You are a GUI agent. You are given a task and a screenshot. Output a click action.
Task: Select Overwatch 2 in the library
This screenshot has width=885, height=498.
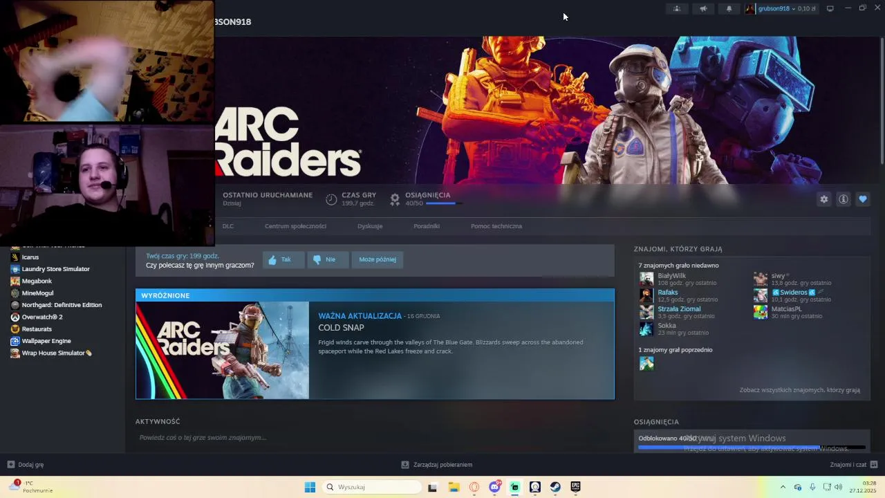[x=42, y=317]
